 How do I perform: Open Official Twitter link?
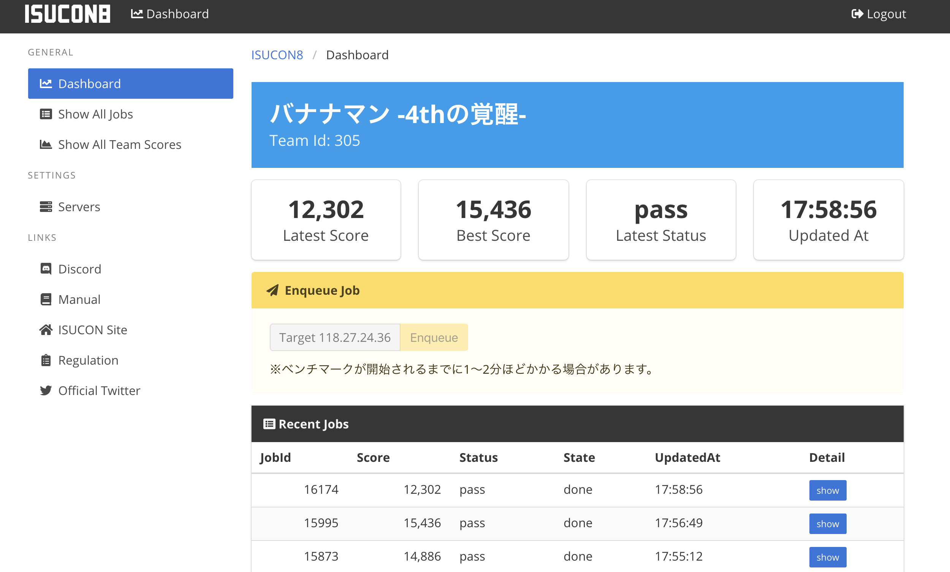[x=131, y=391]
